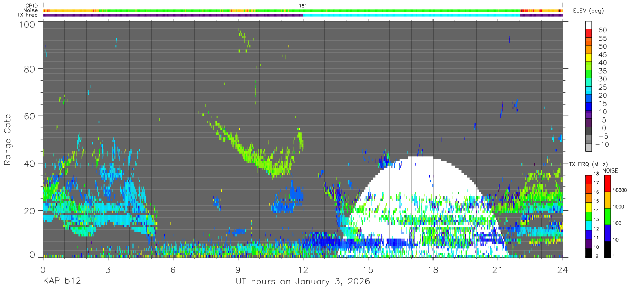Pick the red TX FRQ swatch between 17 and 18
The height and width of the screenshot is (292, 633).
(589, 179)
